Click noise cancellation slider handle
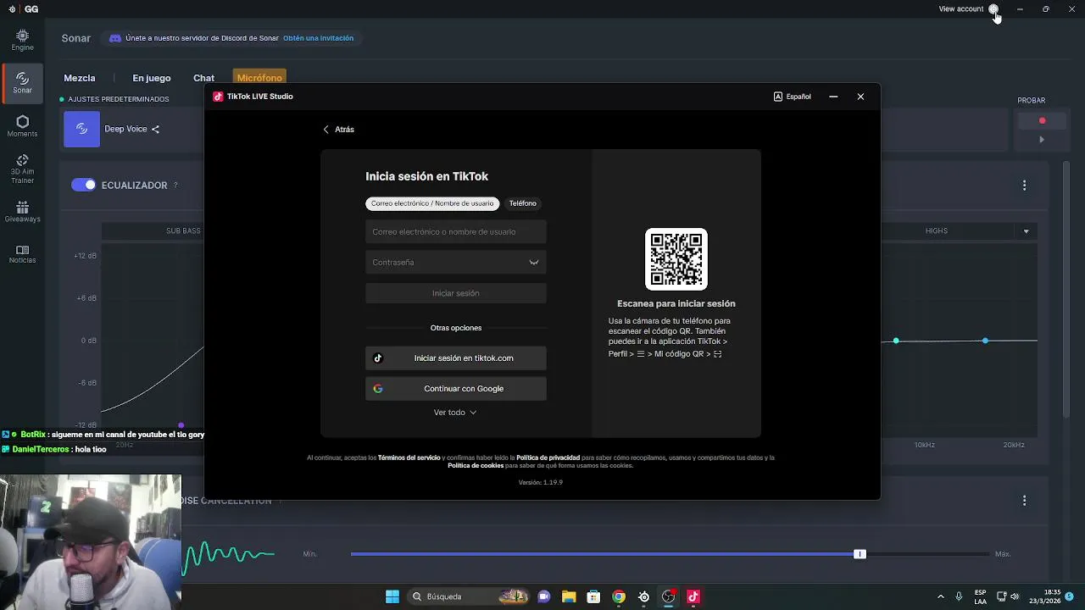1085x610 pixels. [860, 554]
